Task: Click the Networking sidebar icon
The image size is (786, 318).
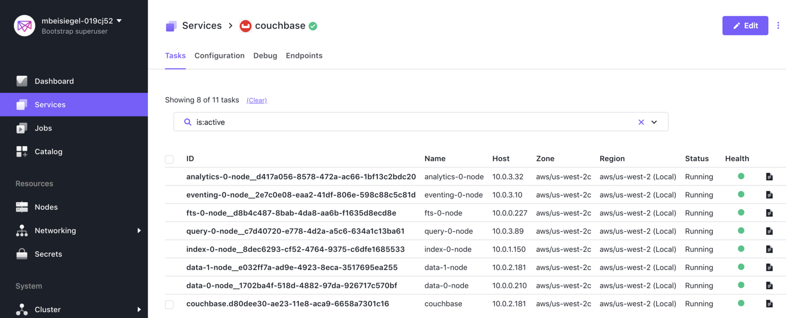Action: tap(22, 231)
